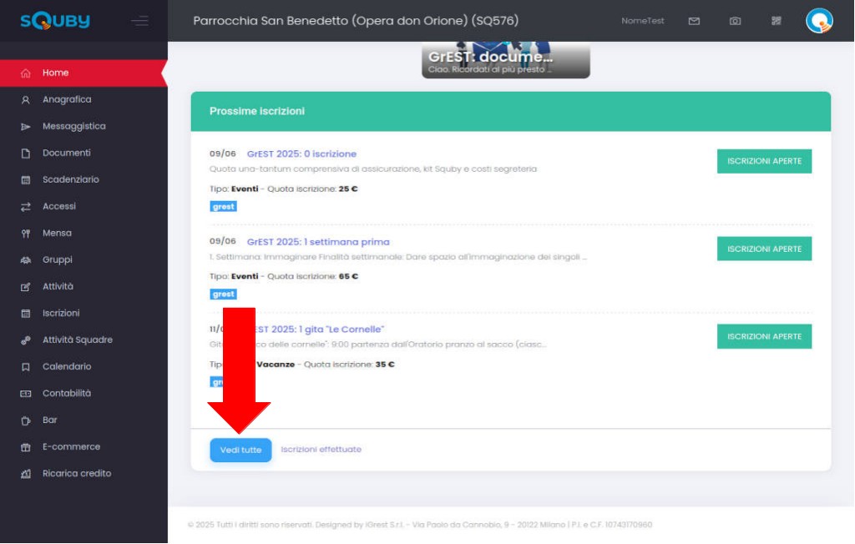
Task: Click Iscrizioni Aperte for gita Le Cornelle
Action: pos(764,337)
